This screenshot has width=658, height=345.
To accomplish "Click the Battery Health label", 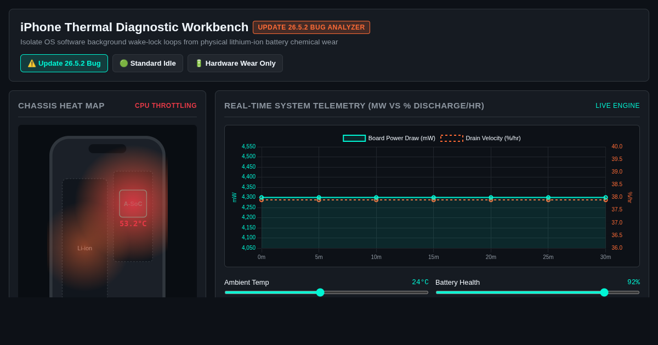I will tap(457, 283).
